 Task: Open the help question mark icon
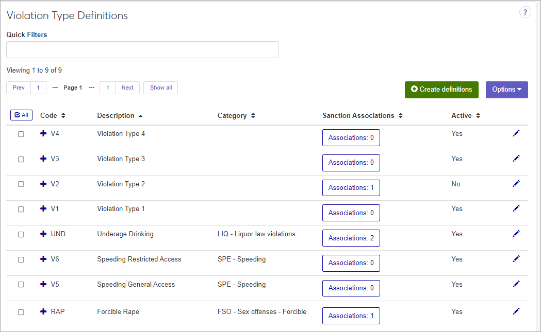coord(524,13)
